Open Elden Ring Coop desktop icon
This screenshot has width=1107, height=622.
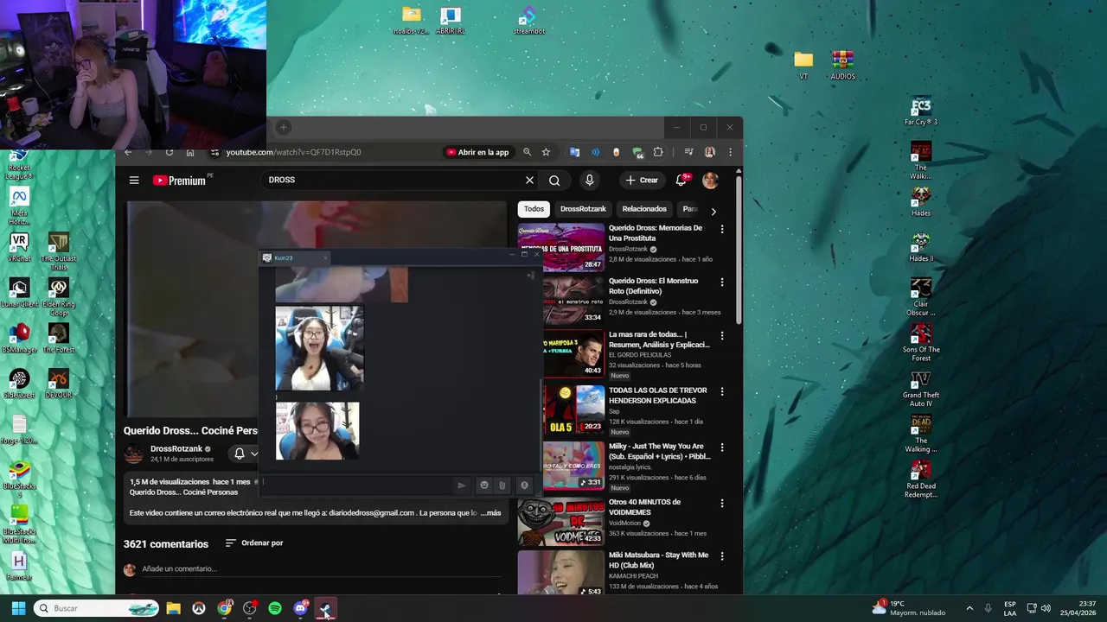(x=58, y=295)
